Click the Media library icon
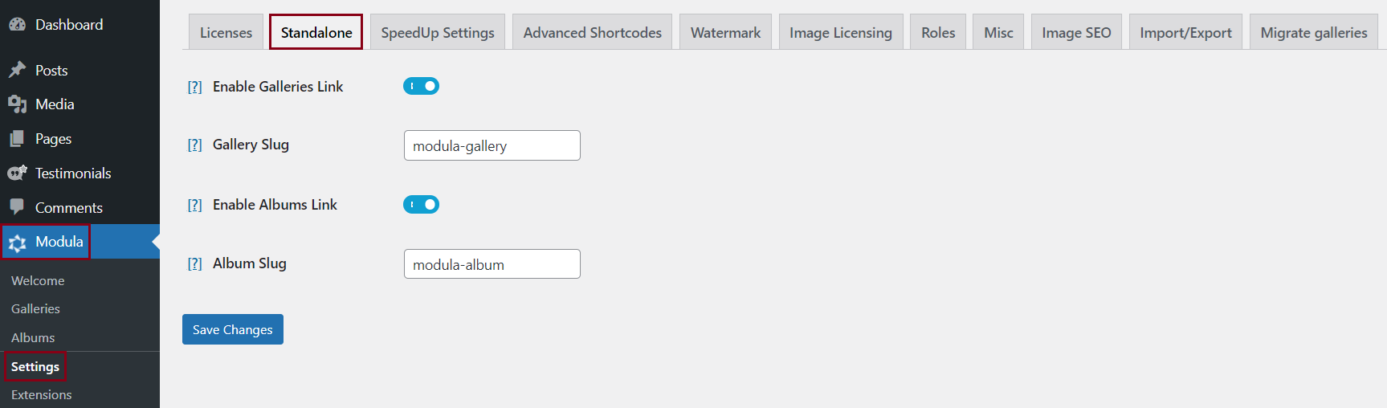 pyautogui.click(x=17, y=104)
